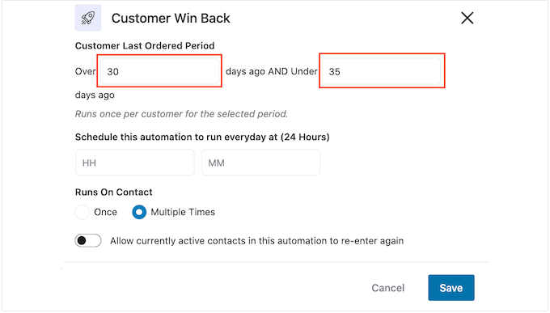Click the Customer Last Ordered Period heading
The width and height of the screenshot is (550, 313).
pyautogui.click(x=145, y=45)
